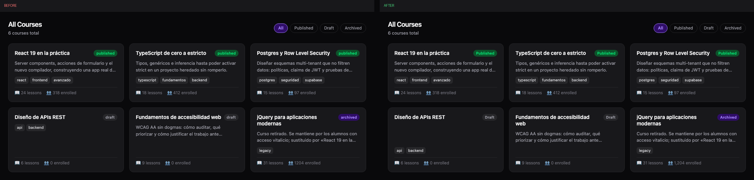
Task: Click book icon beside 31 lessons in AFTER panel
Action: point(639,163)
